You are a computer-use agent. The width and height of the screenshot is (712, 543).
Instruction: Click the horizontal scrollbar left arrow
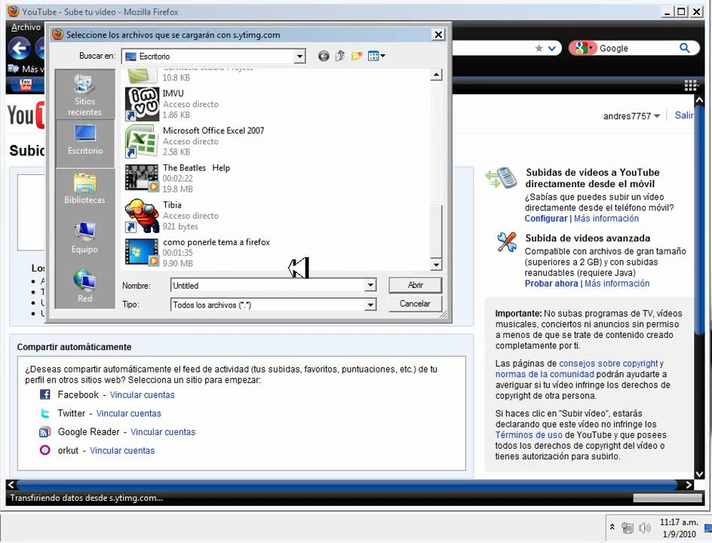[11, 485]
